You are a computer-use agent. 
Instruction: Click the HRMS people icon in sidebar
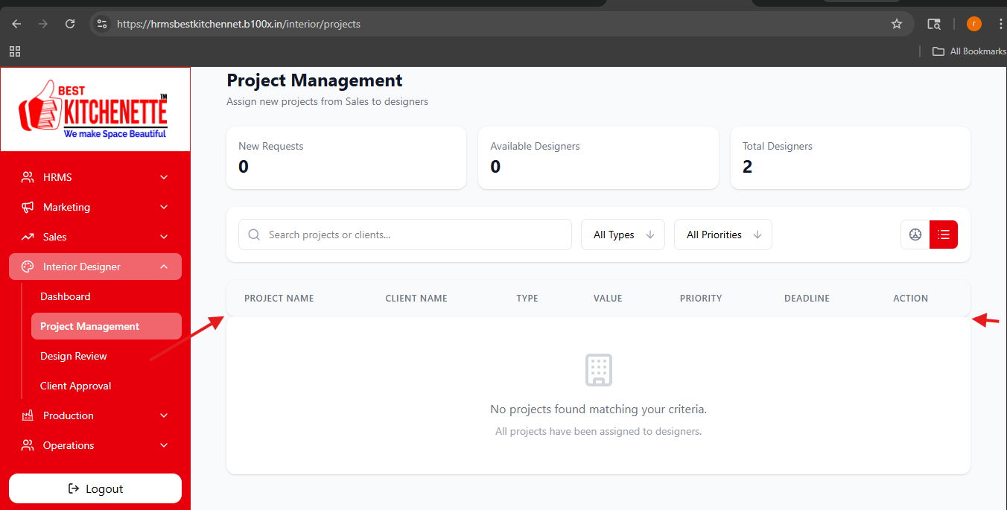click(x=28, y=177)
